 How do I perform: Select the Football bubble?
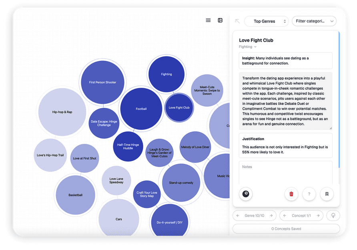[141, 109]
